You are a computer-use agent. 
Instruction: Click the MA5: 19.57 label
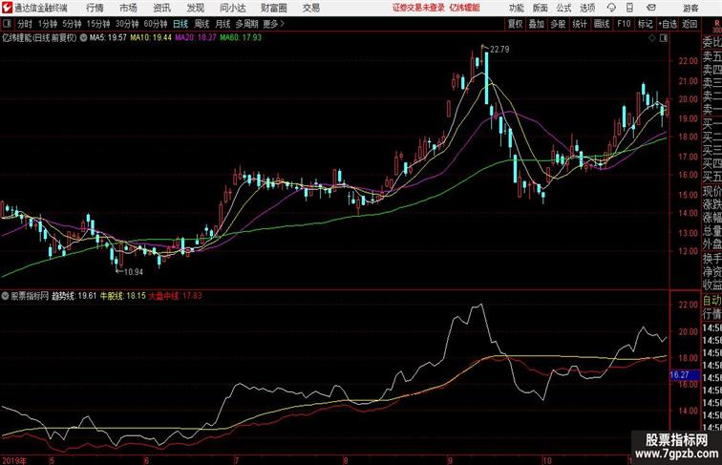(108, 38)
